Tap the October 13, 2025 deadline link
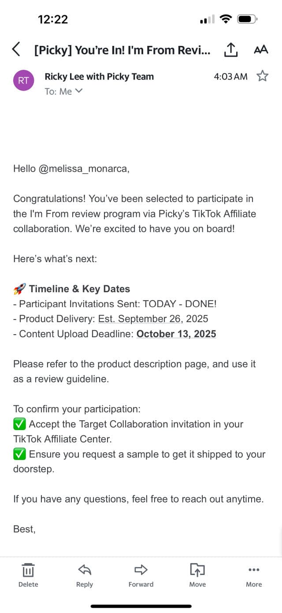The width and height of the screenshot is (282, 613). (176, 334)
